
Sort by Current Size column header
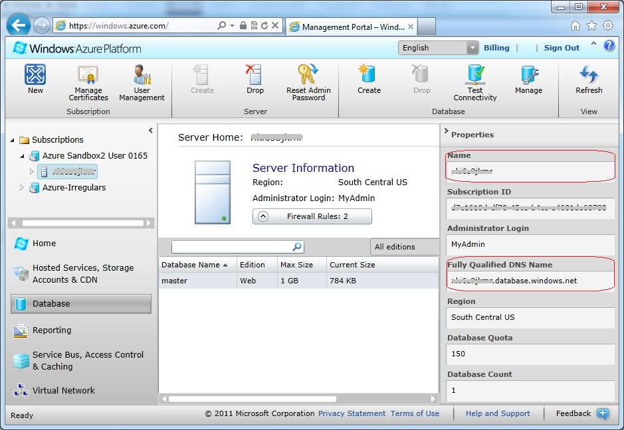pyautogui.click(x=382, y=265)
